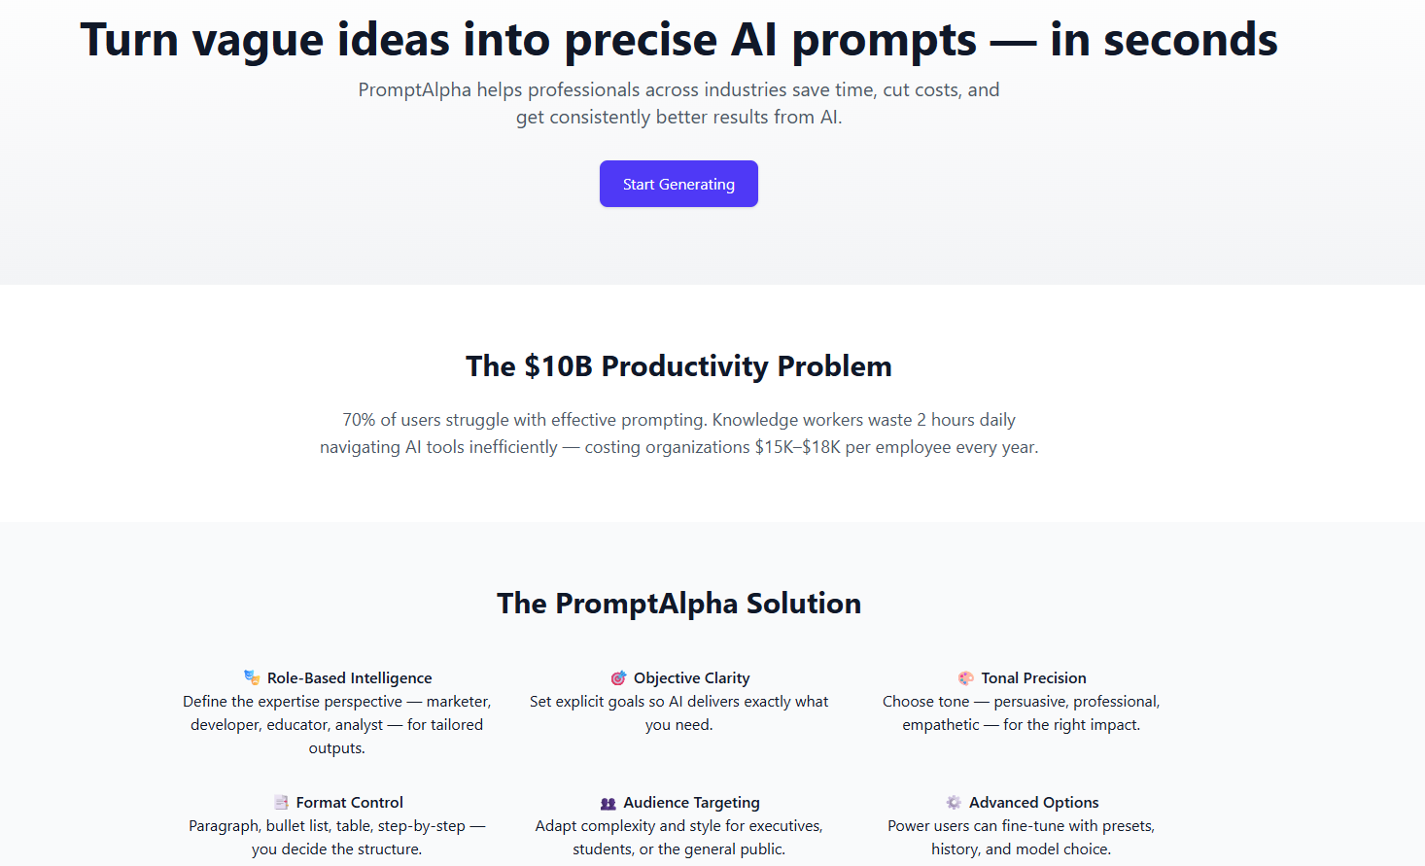Click the Objective Clarity feature title
The image size is (1425, 866).
click(691, 676)
